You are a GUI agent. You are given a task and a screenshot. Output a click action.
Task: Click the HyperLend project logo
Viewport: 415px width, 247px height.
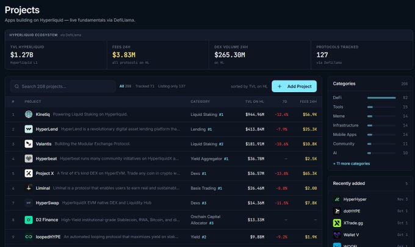point(29,129)
